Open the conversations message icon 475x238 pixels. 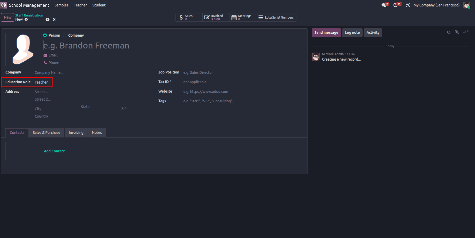pos(384,5)
